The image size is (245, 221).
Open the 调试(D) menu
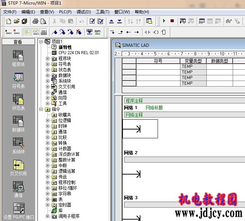(84, 12)
